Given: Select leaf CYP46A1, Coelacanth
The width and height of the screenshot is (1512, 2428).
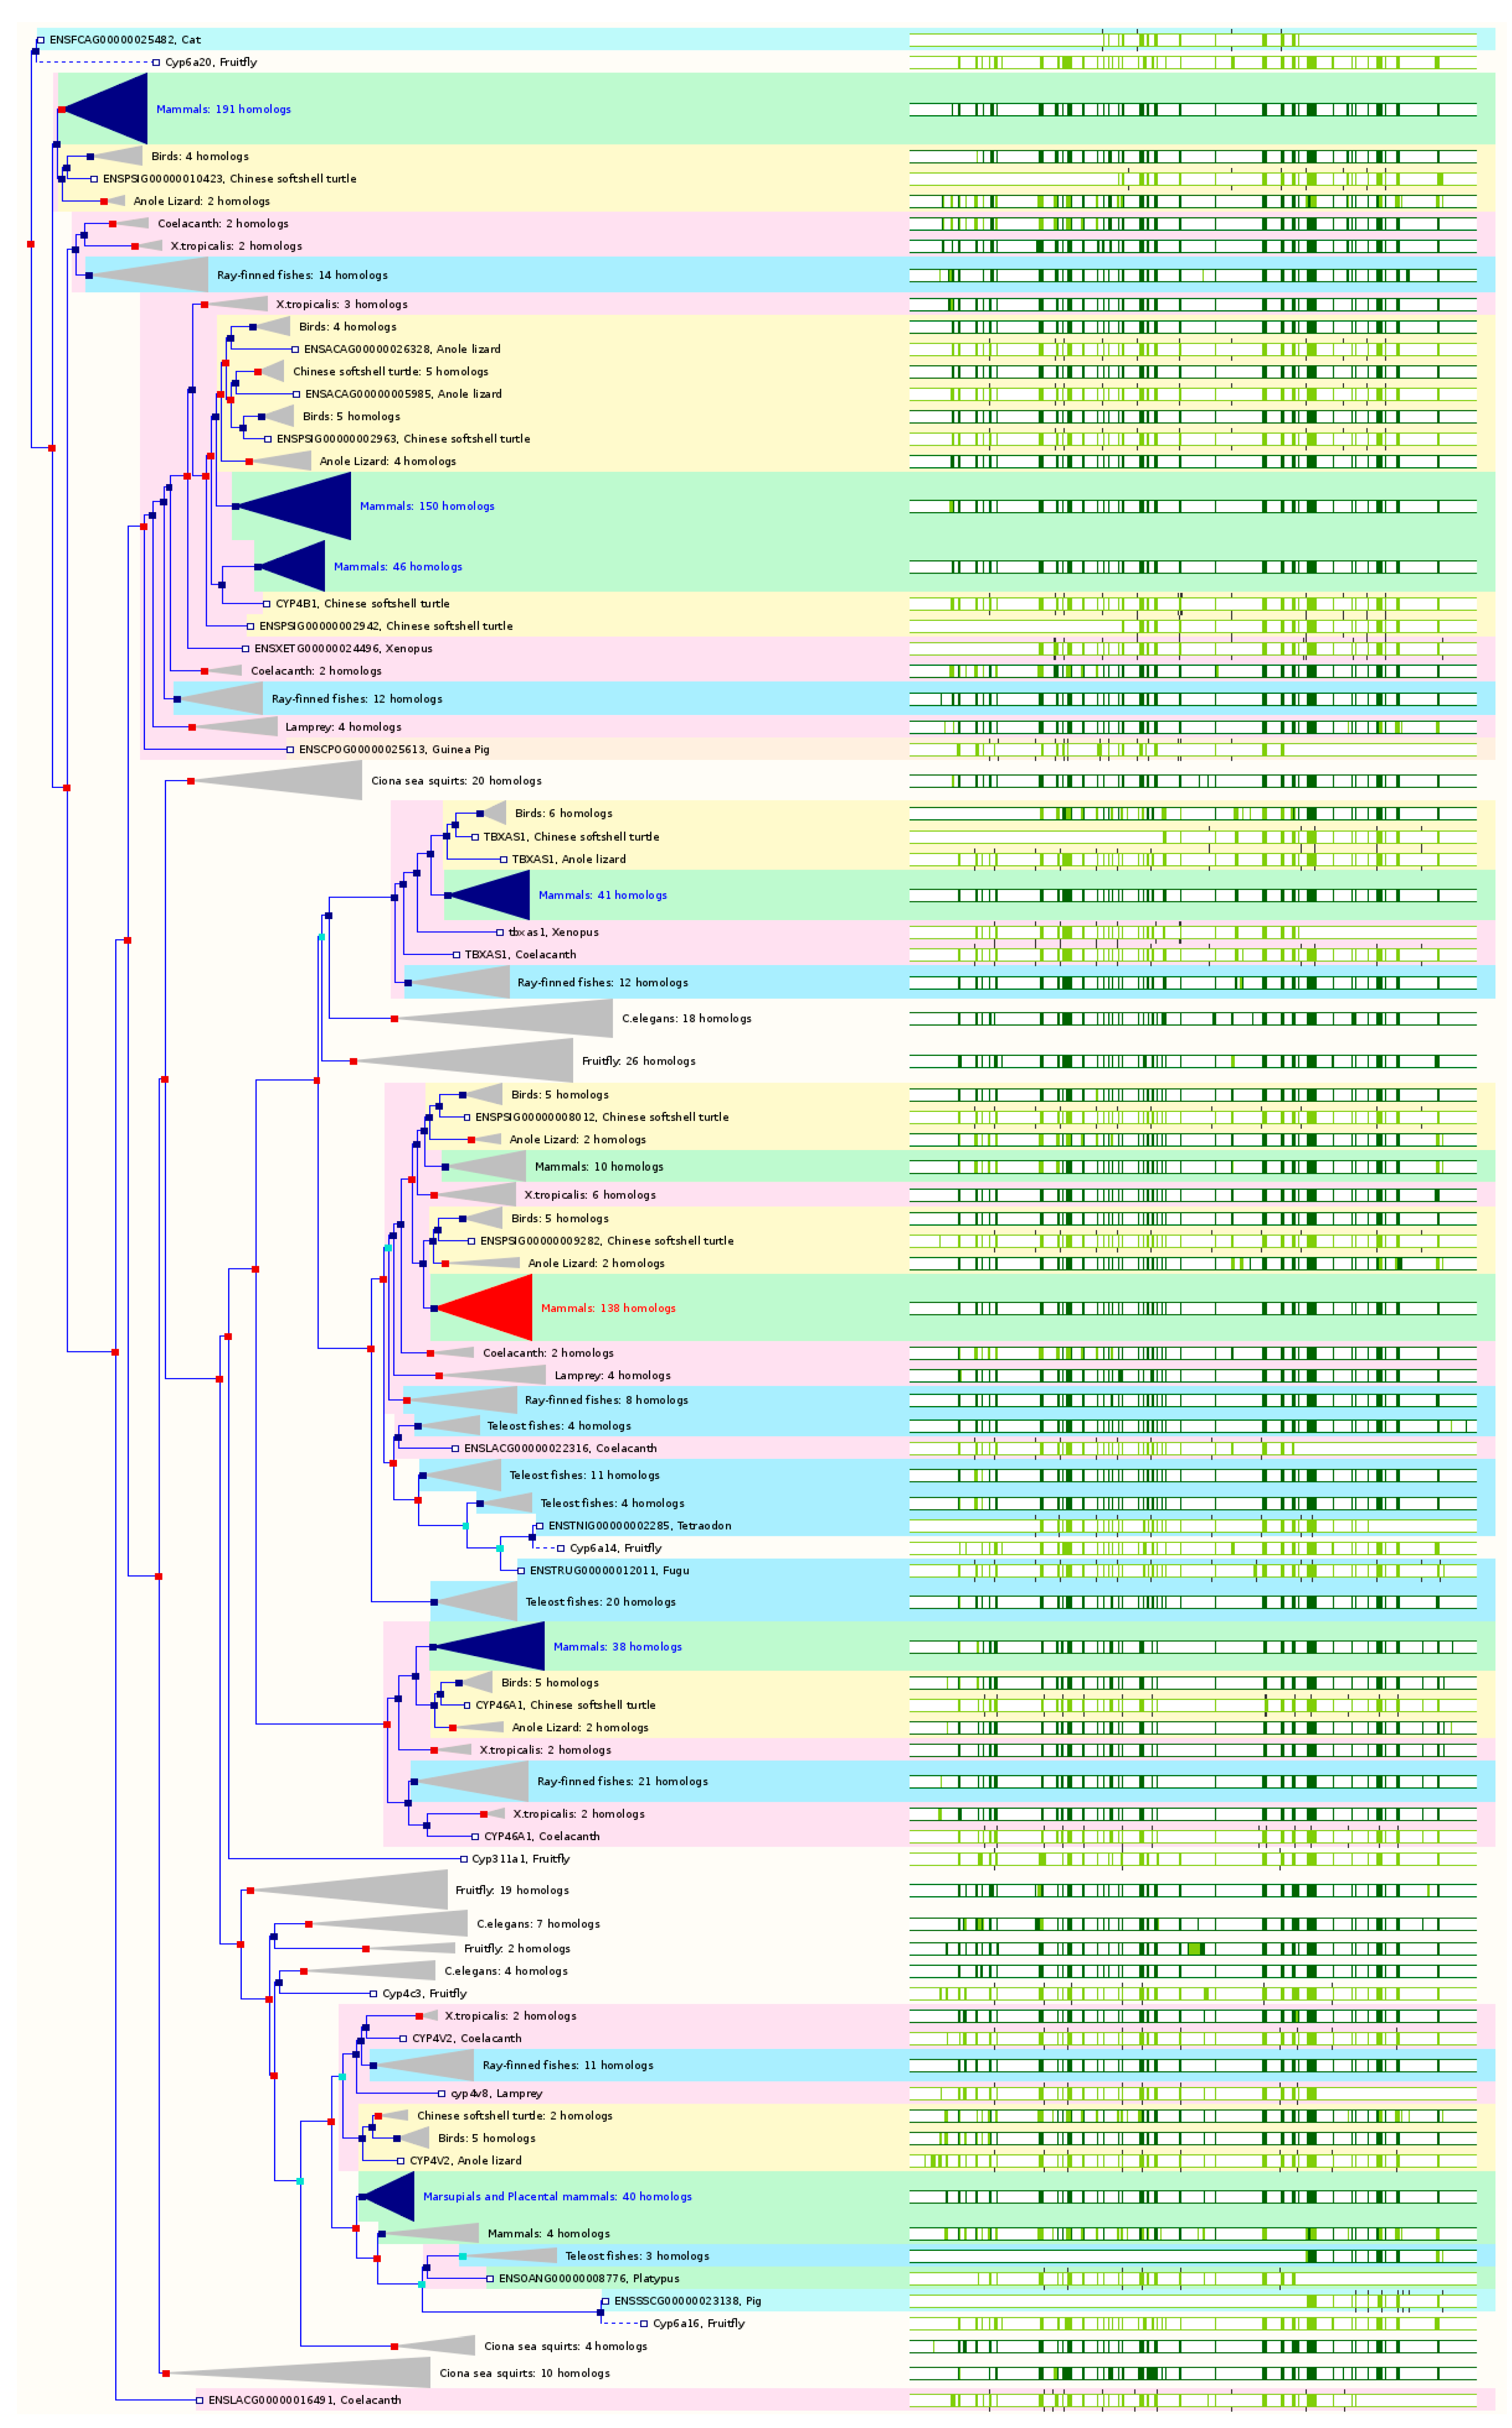Looking at the screenshot, I should pyautogui.click(x=542, y=1836).
